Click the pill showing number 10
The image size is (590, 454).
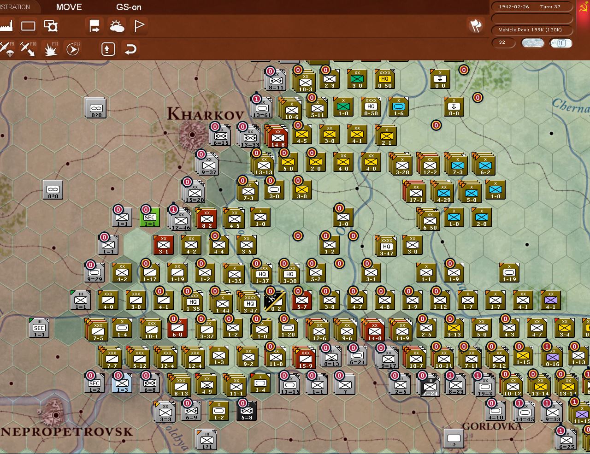point(561,43)
